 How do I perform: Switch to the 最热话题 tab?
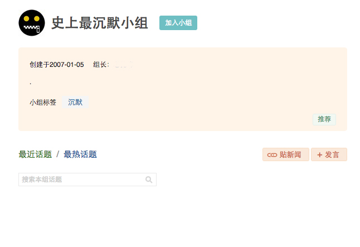click(x=80, y=154)
